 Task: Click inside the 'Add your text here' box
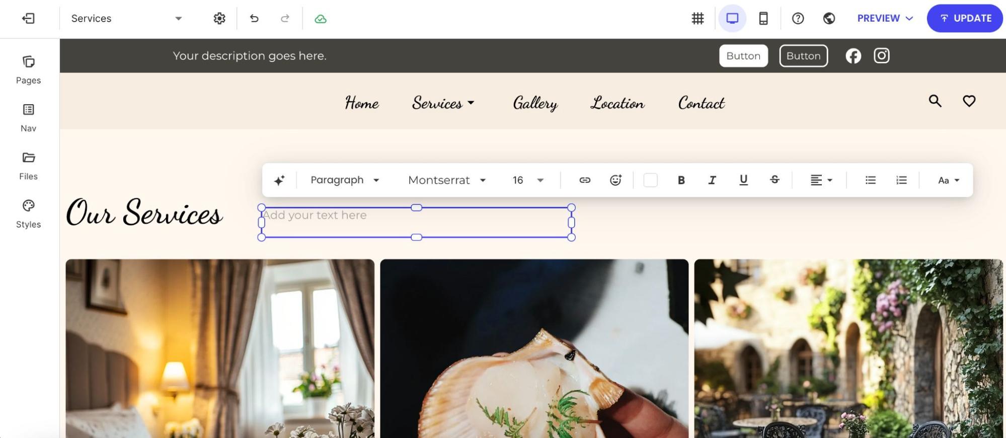click(416, 222)
